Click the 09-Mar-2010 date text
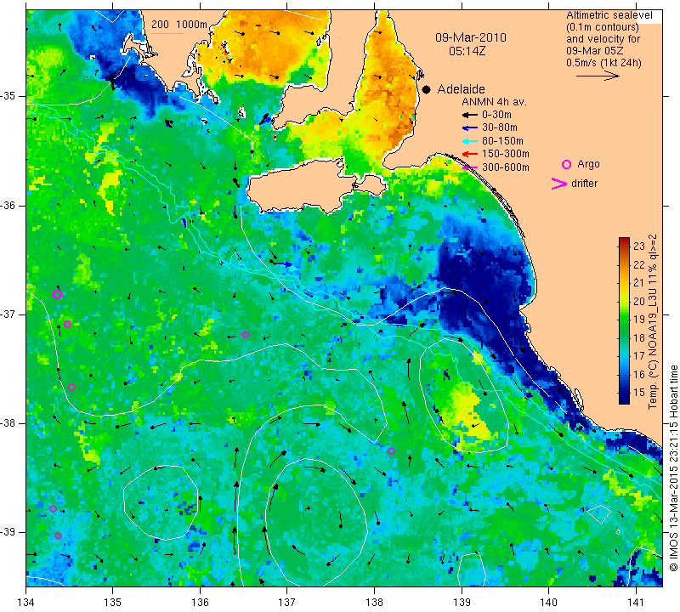The image size is (680, 612). [x=471, y=37]
